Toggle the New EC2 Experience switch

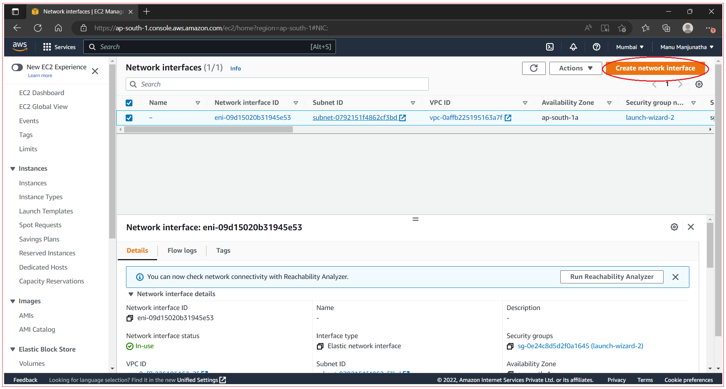tap(17, 67)
